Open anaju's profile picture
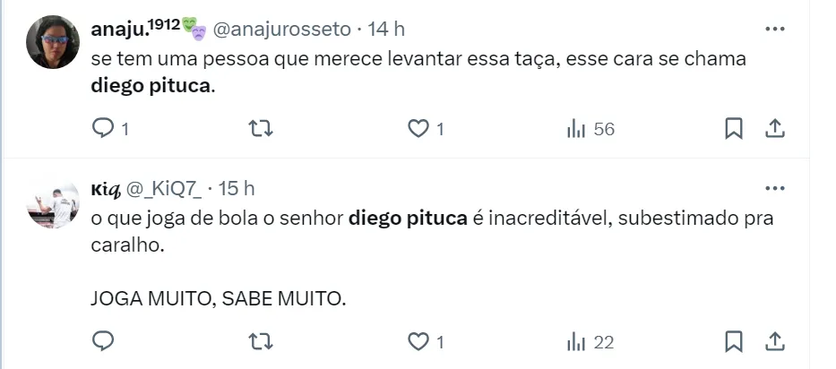 53,42
